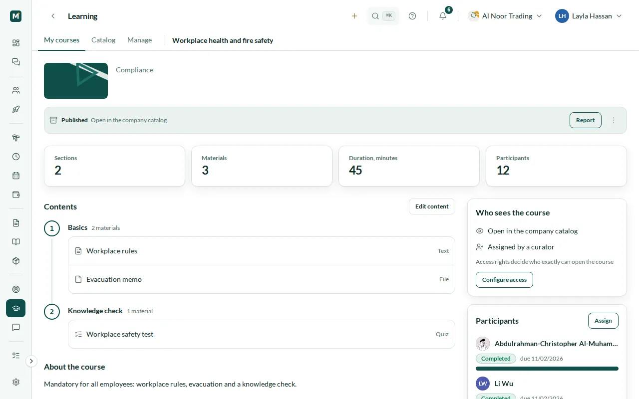Viewport: 639px width, 399px height.
Task: Open the cube box icon in sidebar
Action: (16, 261)
